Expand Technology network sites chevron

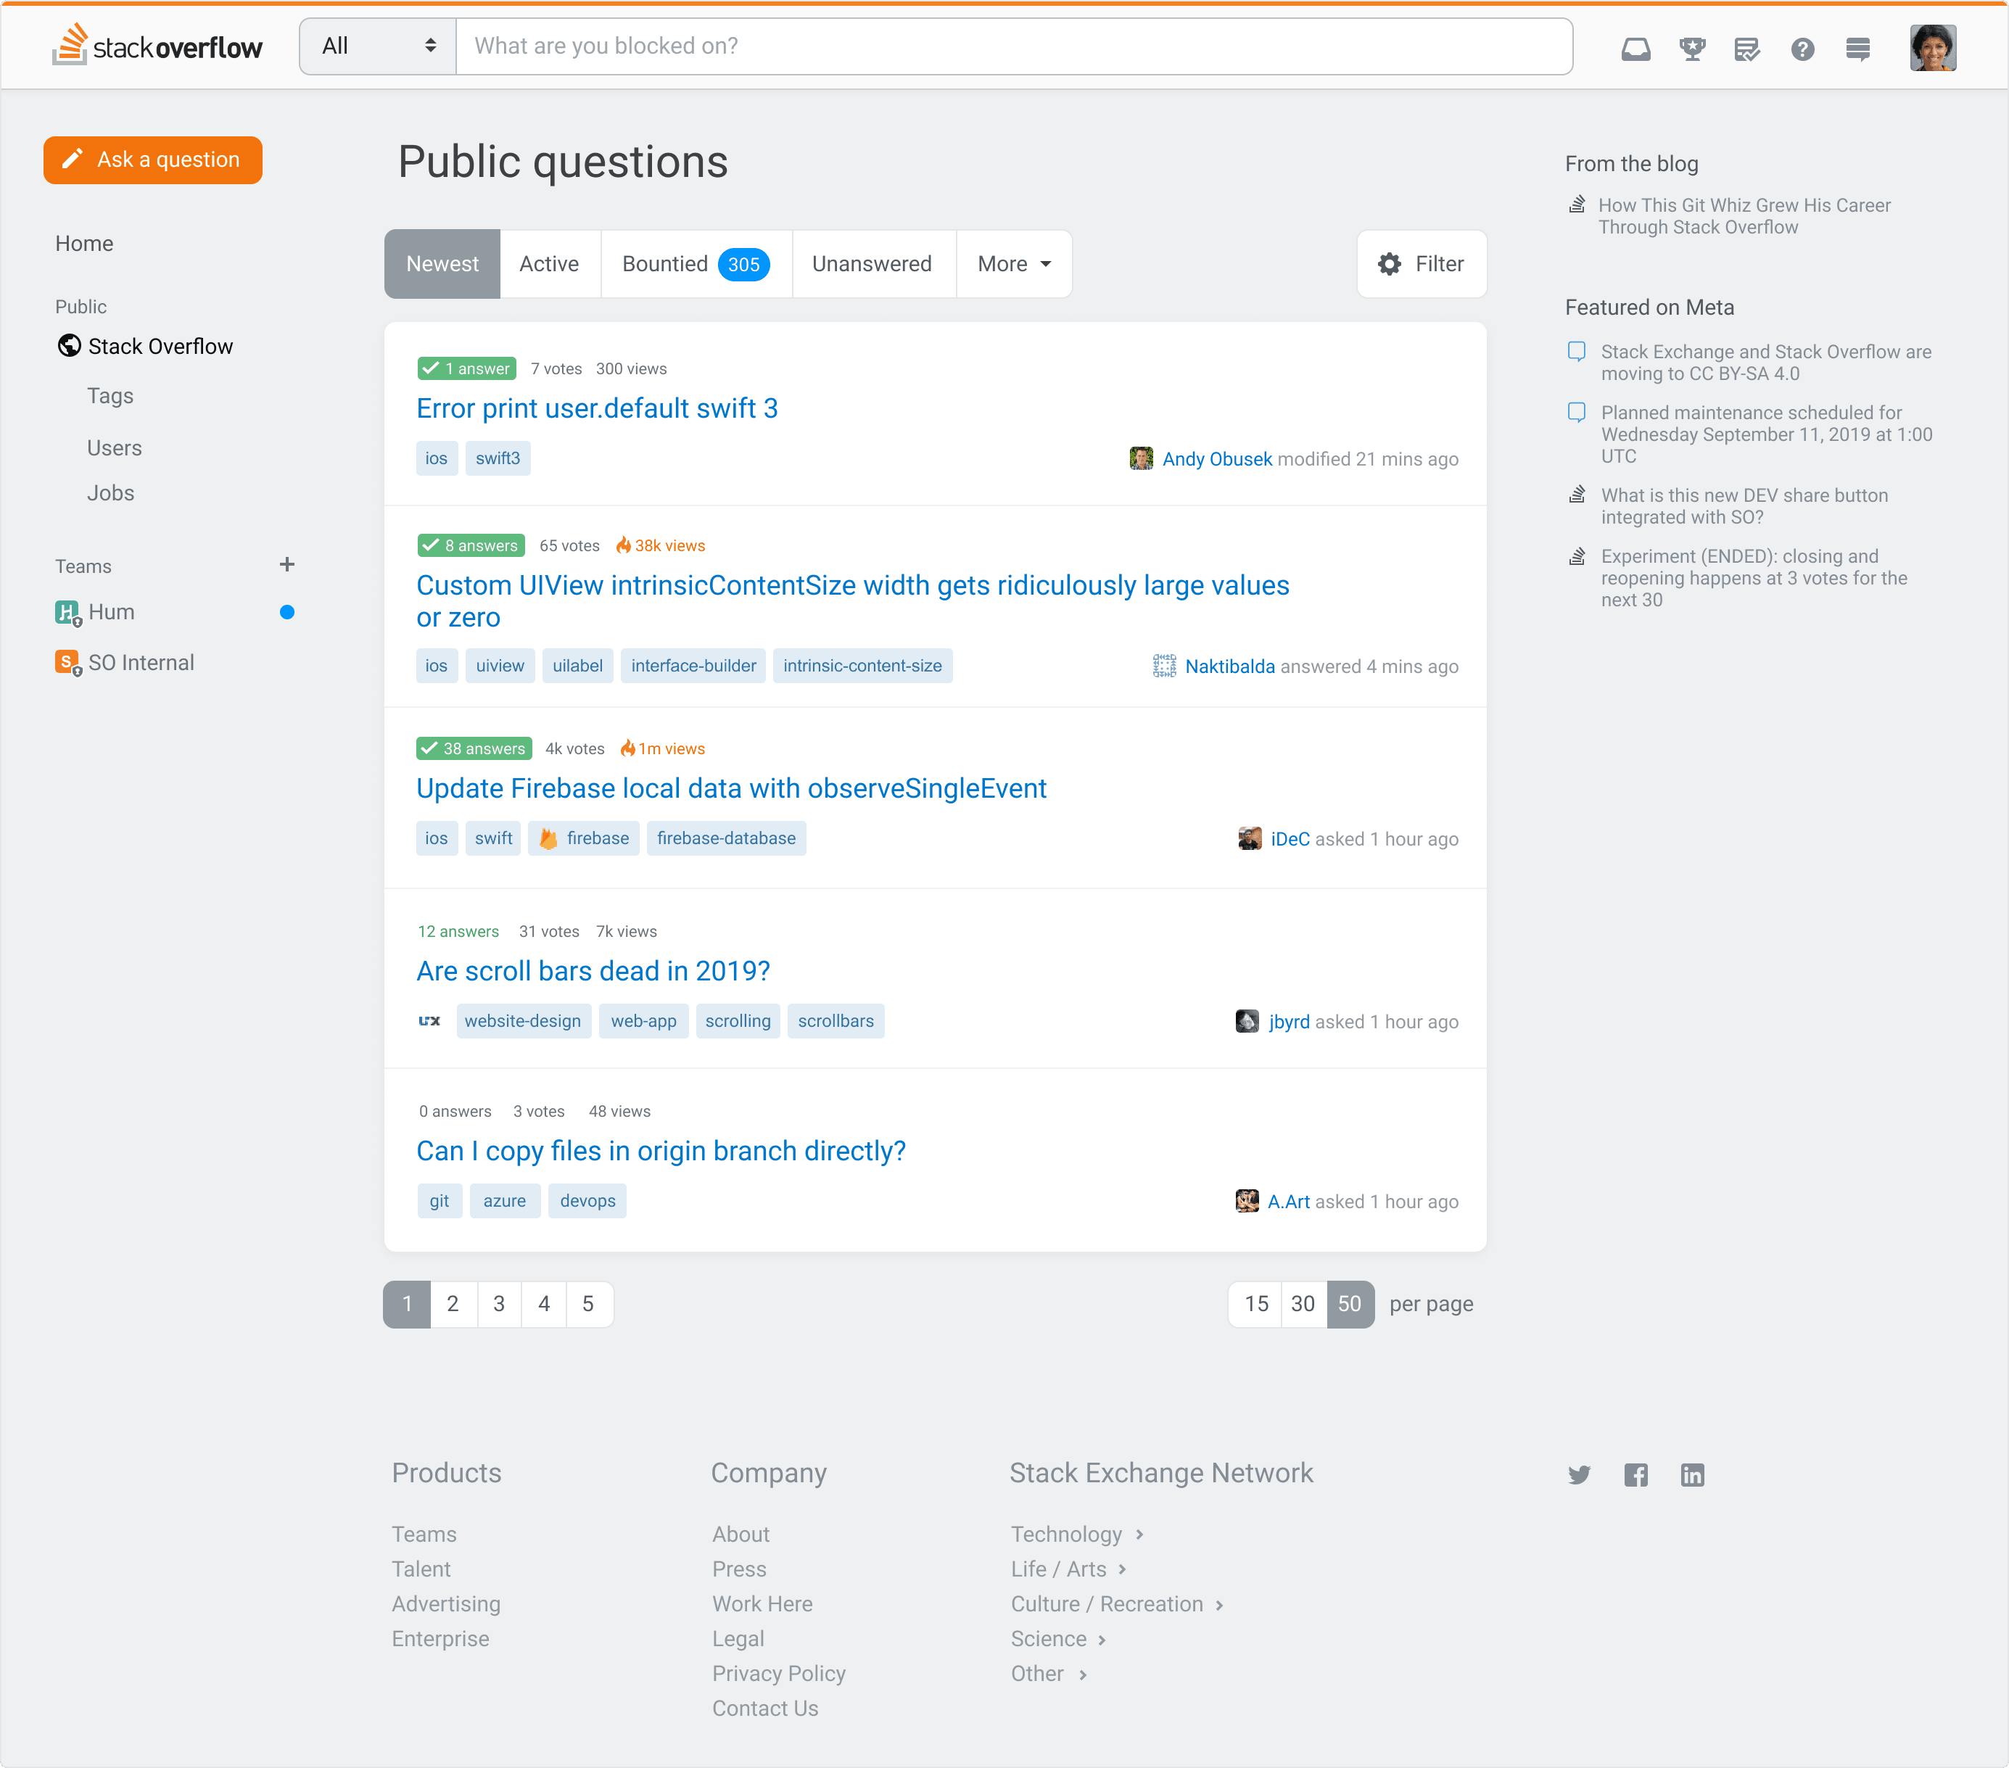(x=1140, y=1534)
